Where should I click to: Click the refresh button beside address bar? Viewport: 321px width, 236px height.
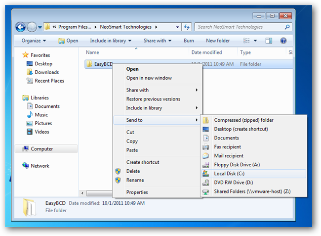coord(187,27)
